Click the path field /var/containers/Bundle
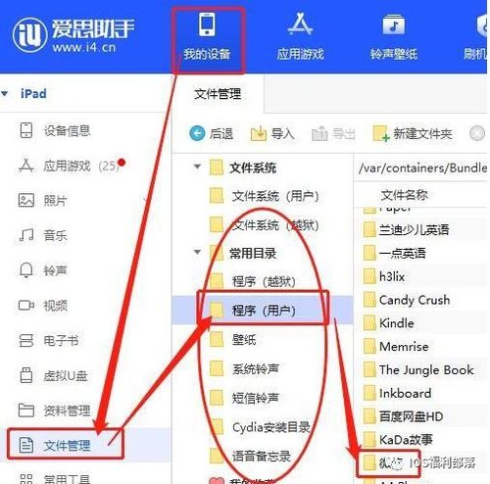Image resolution: width=490 pixels, height=484 pixels. click(x=421, y=168)
